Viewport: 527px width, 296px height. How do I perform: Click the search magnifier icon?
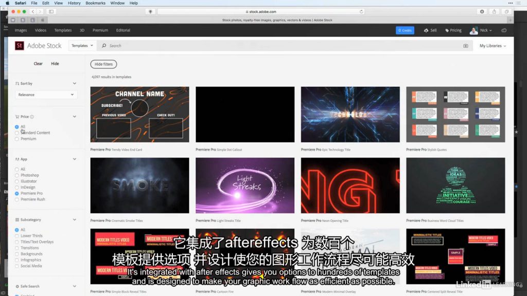coord(104,46)
